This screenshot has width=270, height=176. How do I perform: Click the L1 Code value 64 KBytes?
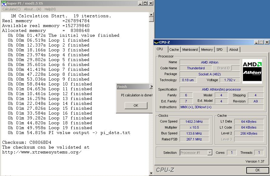249,127
